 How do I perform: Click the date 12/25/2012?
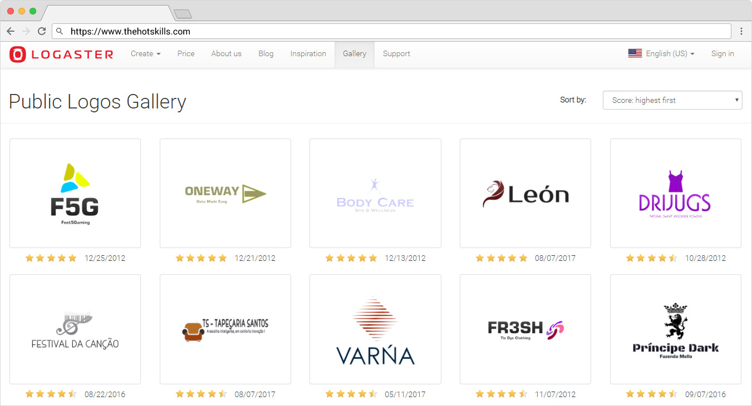105,258
